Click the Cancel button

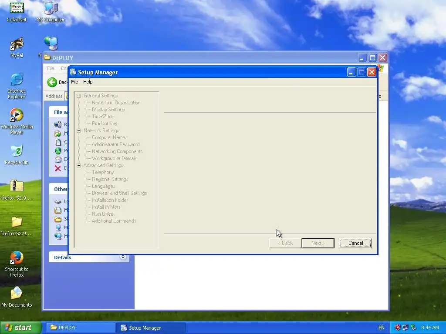pos(355,243)
